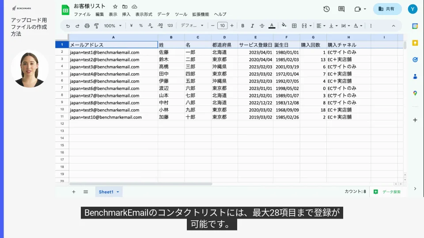Select the Paint format roller icon

coord(97,26)
